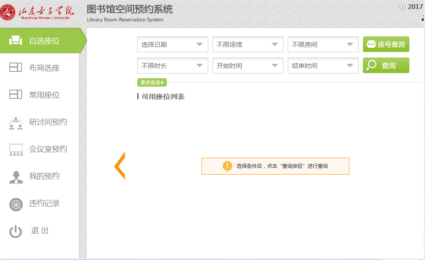Image resolution: width=425 pixels, height=260 pixels.
Task: Click the orange left arrow to collapse panel
Action: [120, 166]
